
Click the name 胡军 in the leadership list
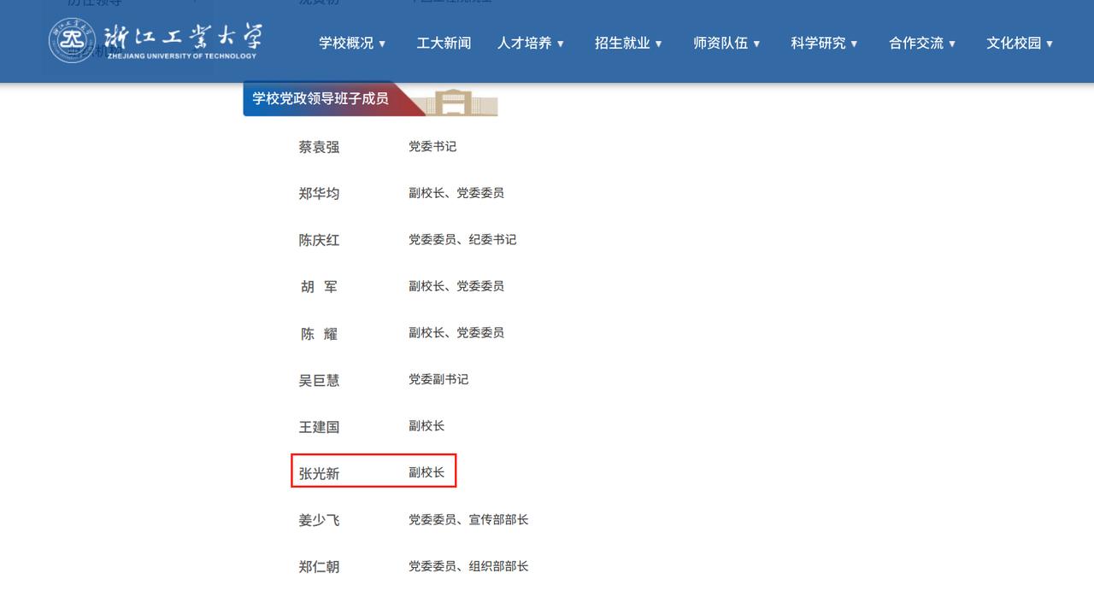pyautogui.click(x=319, y=286)
